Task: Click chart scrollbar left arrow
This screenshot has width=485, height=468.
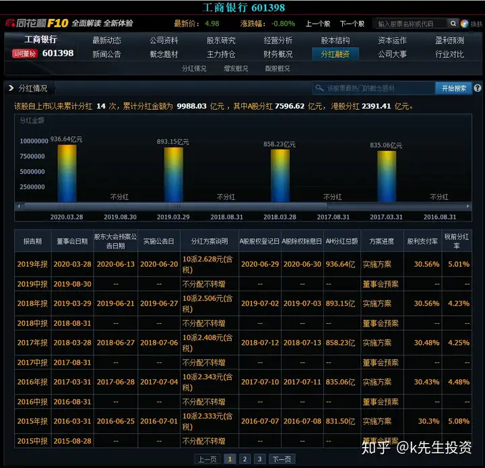Action: point(19,206)
